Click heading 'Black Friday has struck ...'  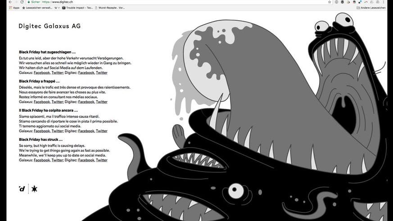(x=41, y=140)
